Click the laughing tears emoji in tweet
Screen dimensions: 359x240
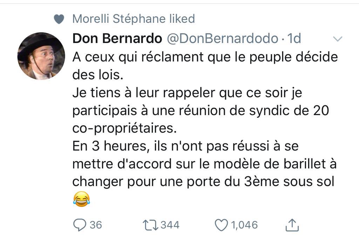(x=81, y=199)
